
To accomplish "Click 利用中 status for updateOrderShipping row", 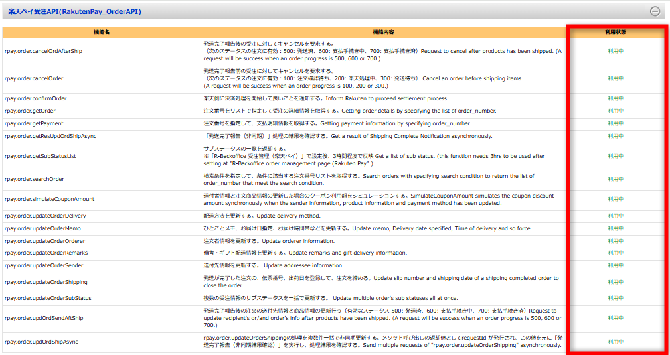I will click(x=616, y=283).
